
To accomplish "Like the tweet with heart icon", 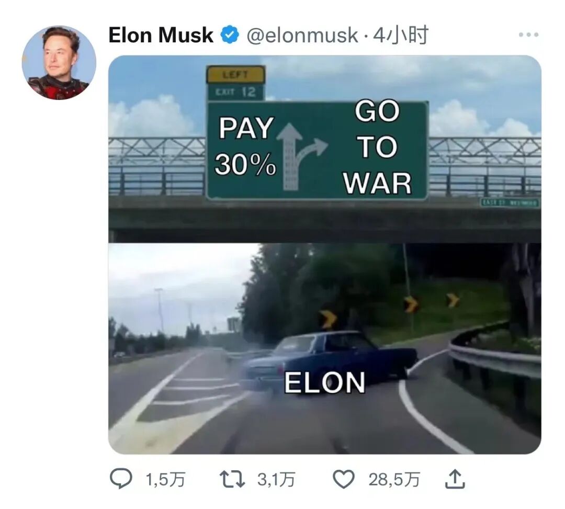I will tap(343, 480).
